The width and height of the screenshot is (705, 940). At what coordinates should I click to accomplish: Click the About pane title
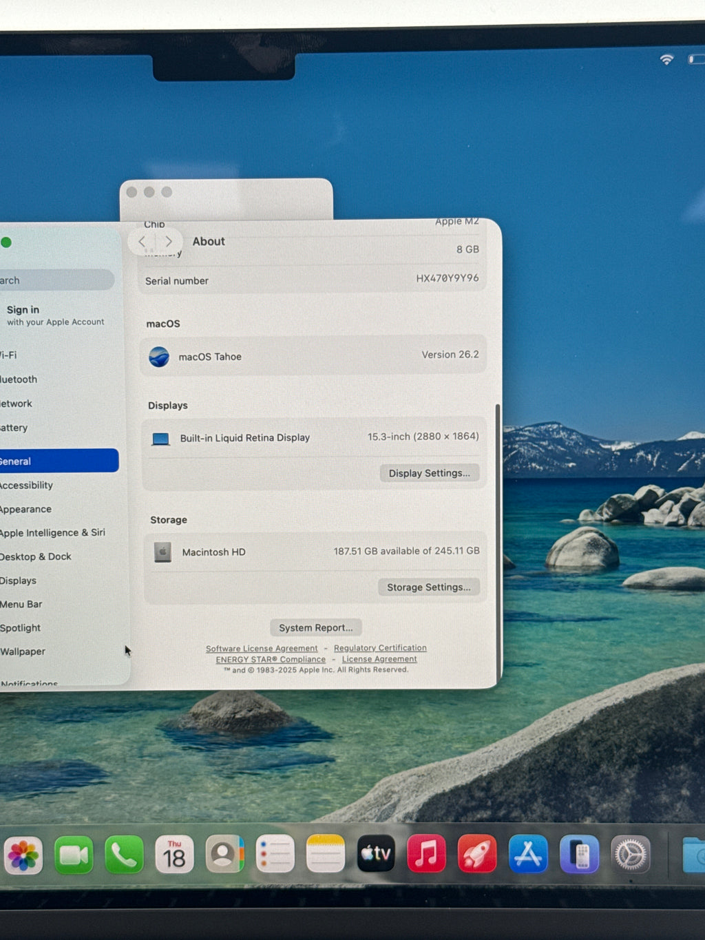[209, 242]
